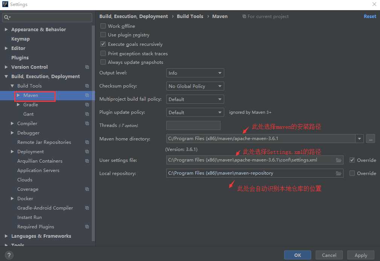Click the project-level icon beside Coverage

(87, 189)
